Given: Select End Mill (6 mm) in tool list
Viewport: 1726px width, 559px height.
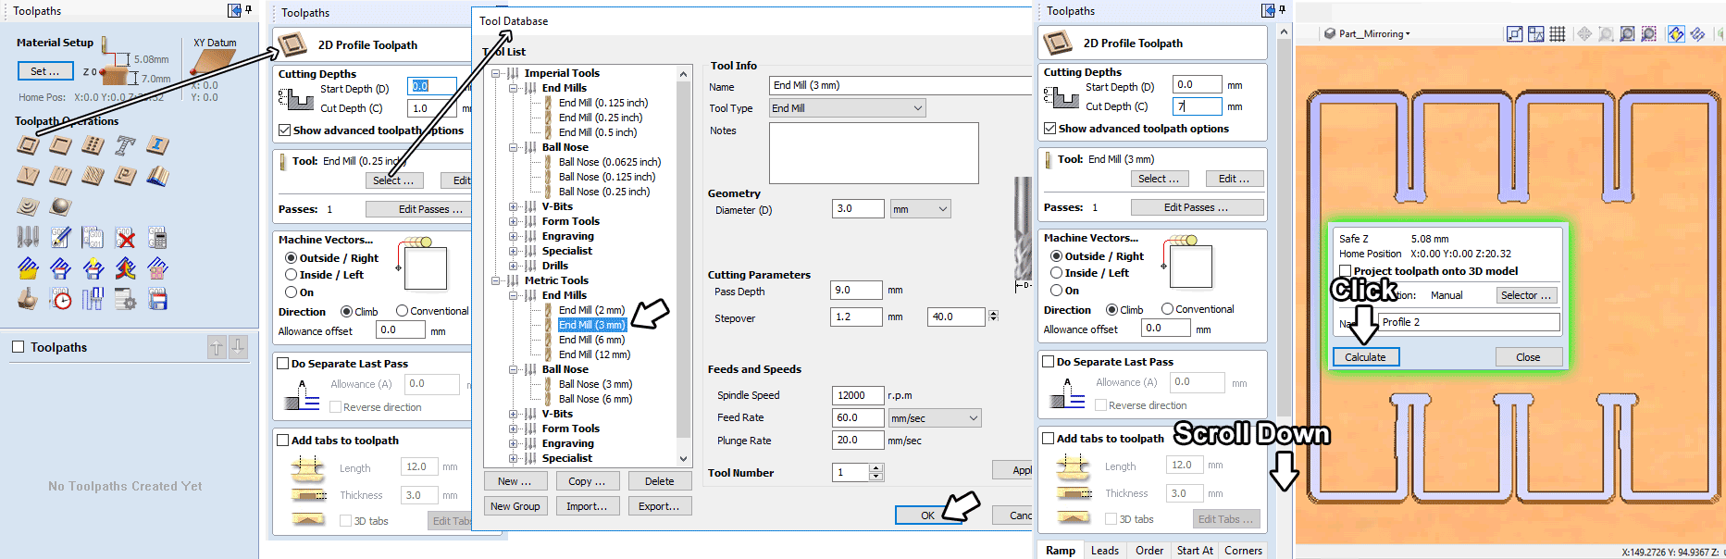Looking at the screenshot, I should click(591, 340).
